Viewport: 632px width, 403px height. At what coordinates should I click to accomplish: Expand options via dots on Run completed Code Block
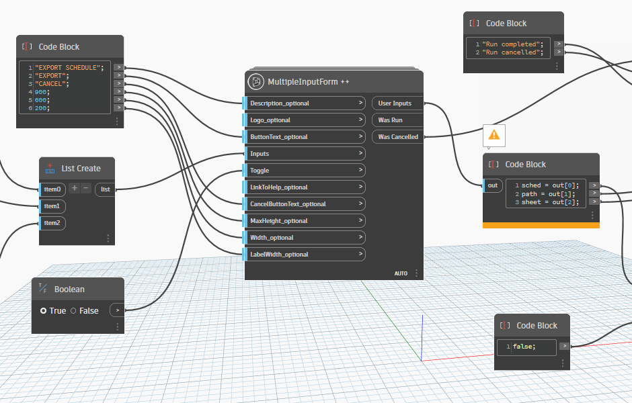(557, 66)
